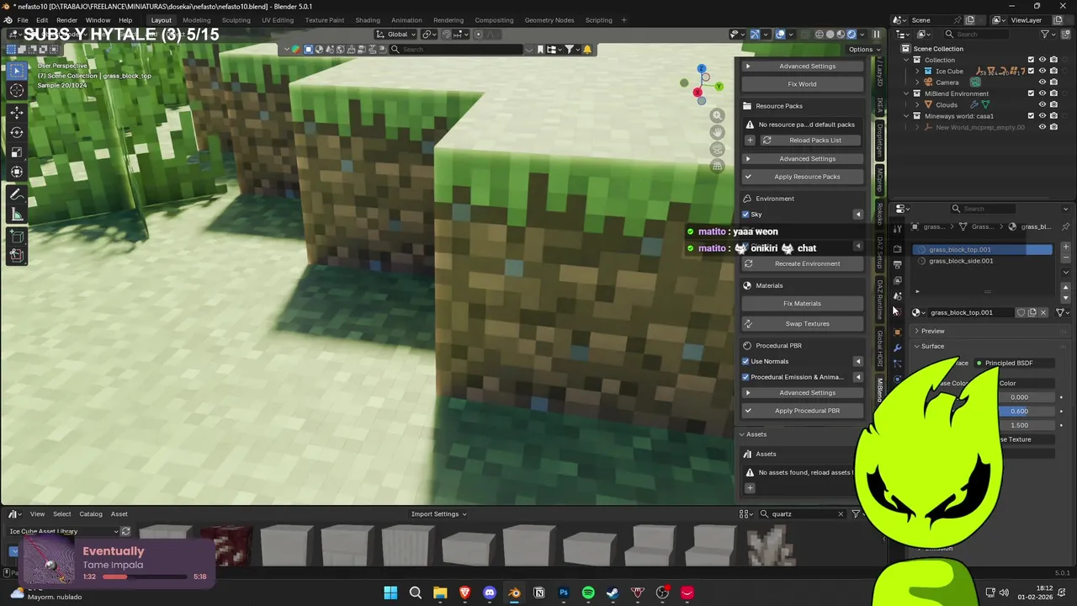
Task: Open Spotify from the taskbar
Action: click(x=588, y=593)
